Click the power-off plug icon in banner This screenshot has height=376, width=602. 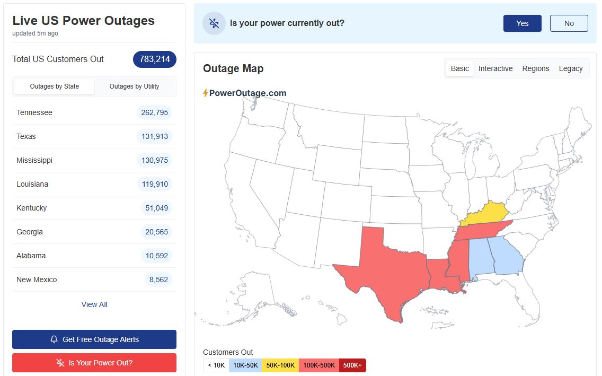[214, 23]
